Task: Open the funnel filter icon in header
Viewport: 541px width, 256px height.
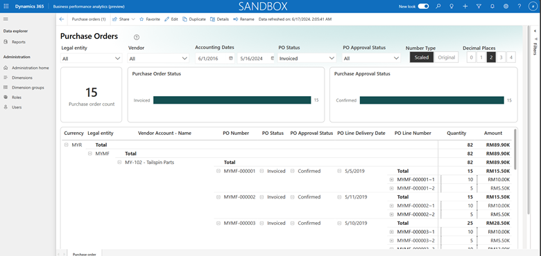Action: coord(479,6)
